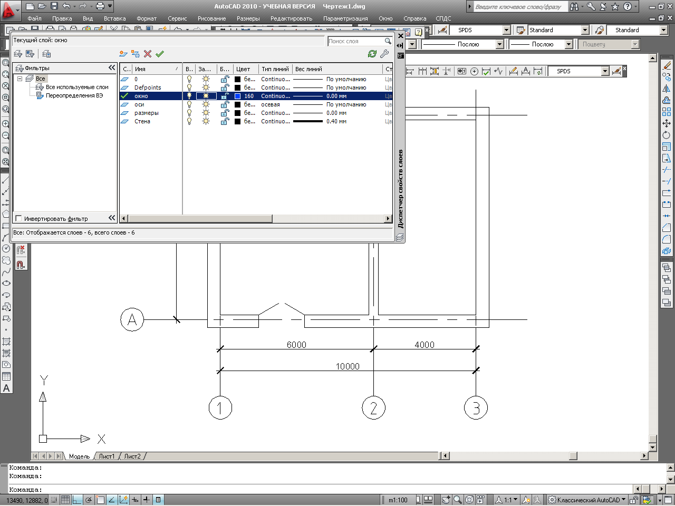Select the Rotate tool in Modify toolbar
Viewport: 675px width, 506px height.
(x=667, y=135)
